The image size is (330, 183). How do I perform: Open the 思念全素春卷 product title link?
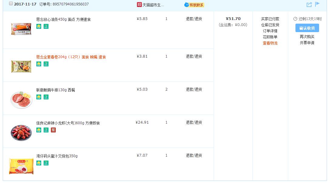pos(71,57)
